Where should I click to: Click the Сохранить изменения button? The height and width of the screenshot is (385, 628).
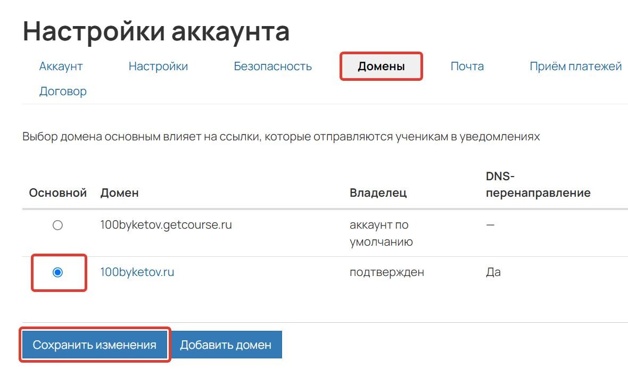95,345
